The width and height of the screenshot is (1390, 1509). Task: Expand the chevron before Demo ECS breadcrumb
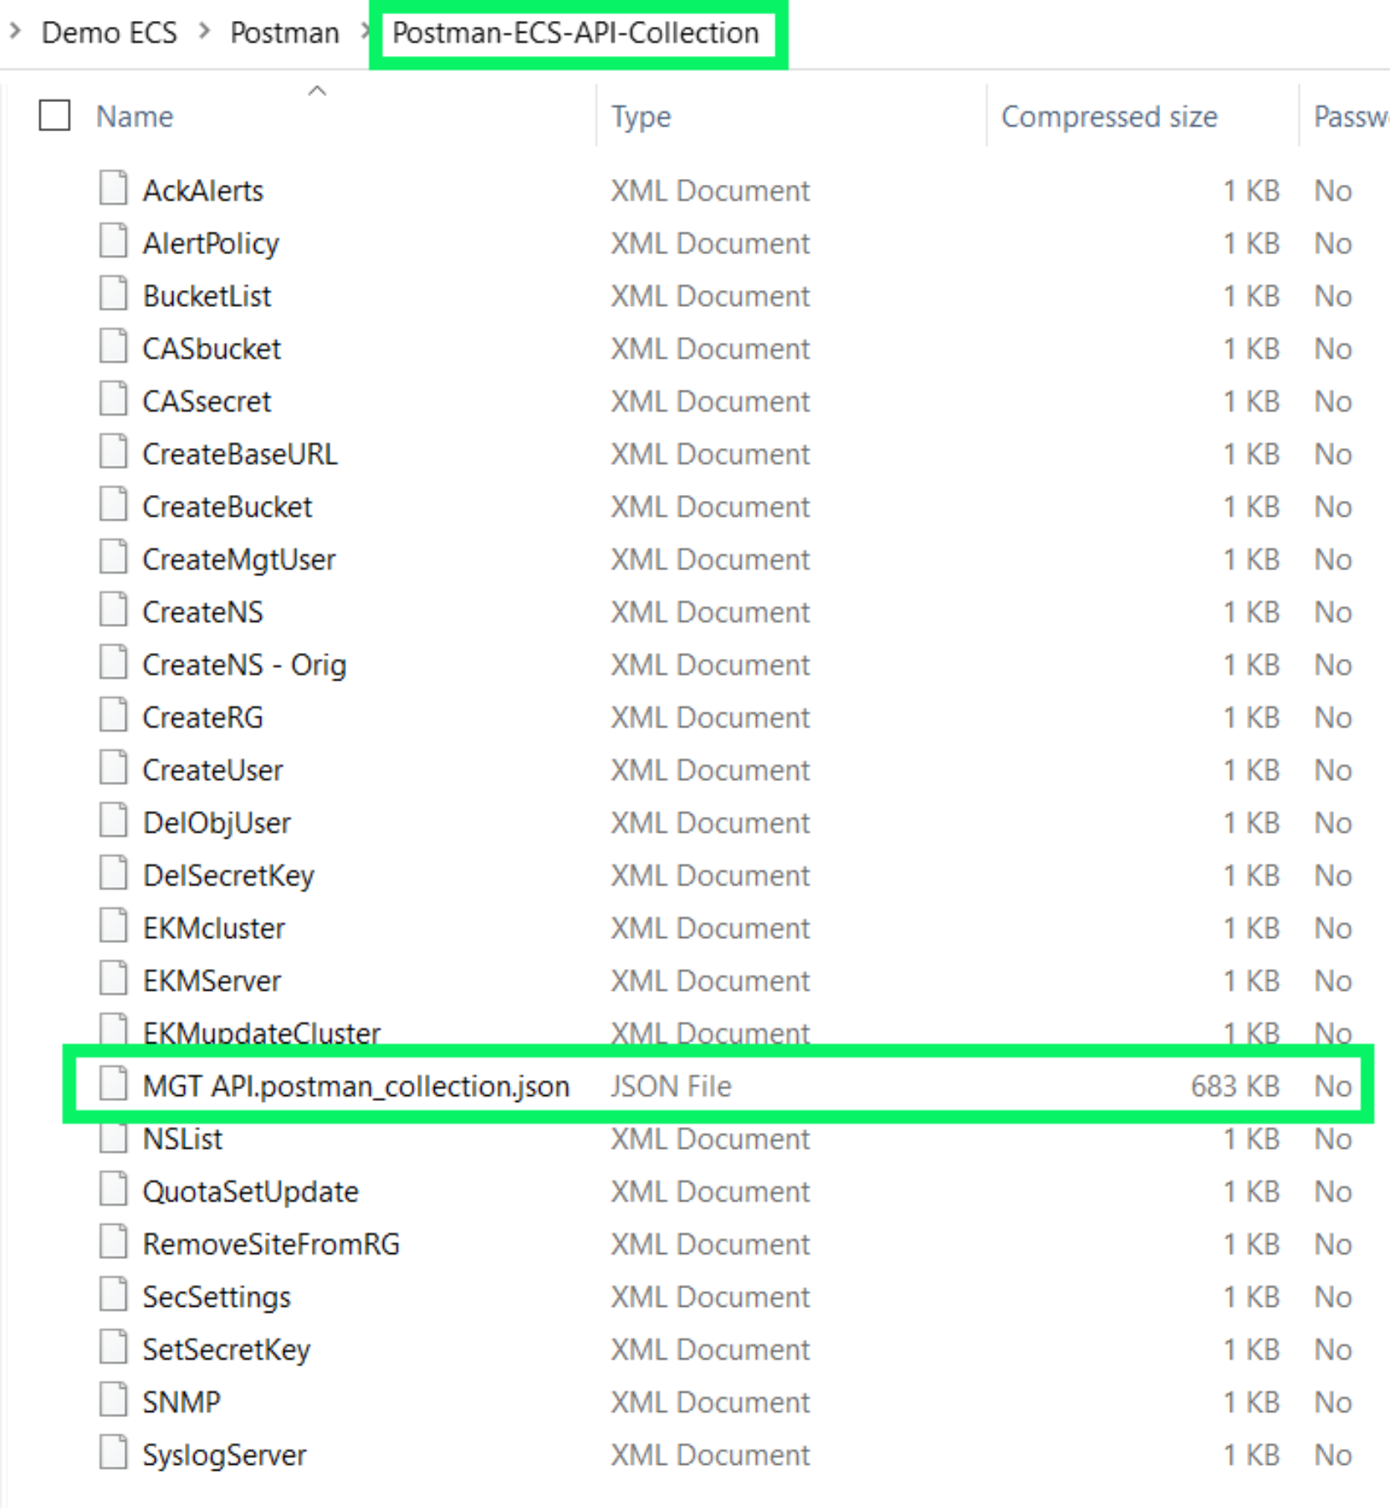pos(15,32)
